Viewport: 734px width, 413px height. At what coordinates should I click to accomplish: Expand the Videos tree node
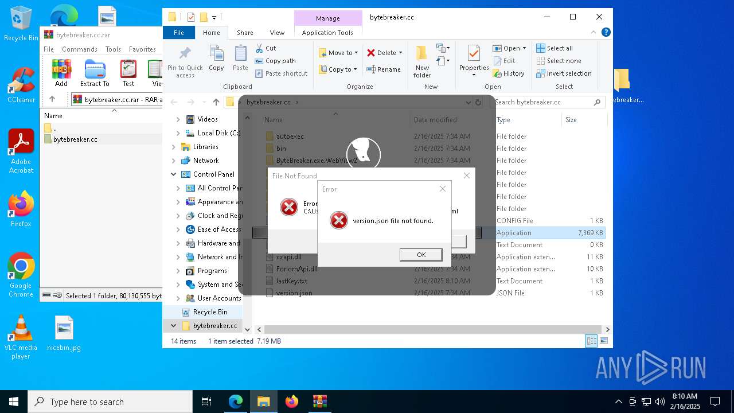click(178, 119)
